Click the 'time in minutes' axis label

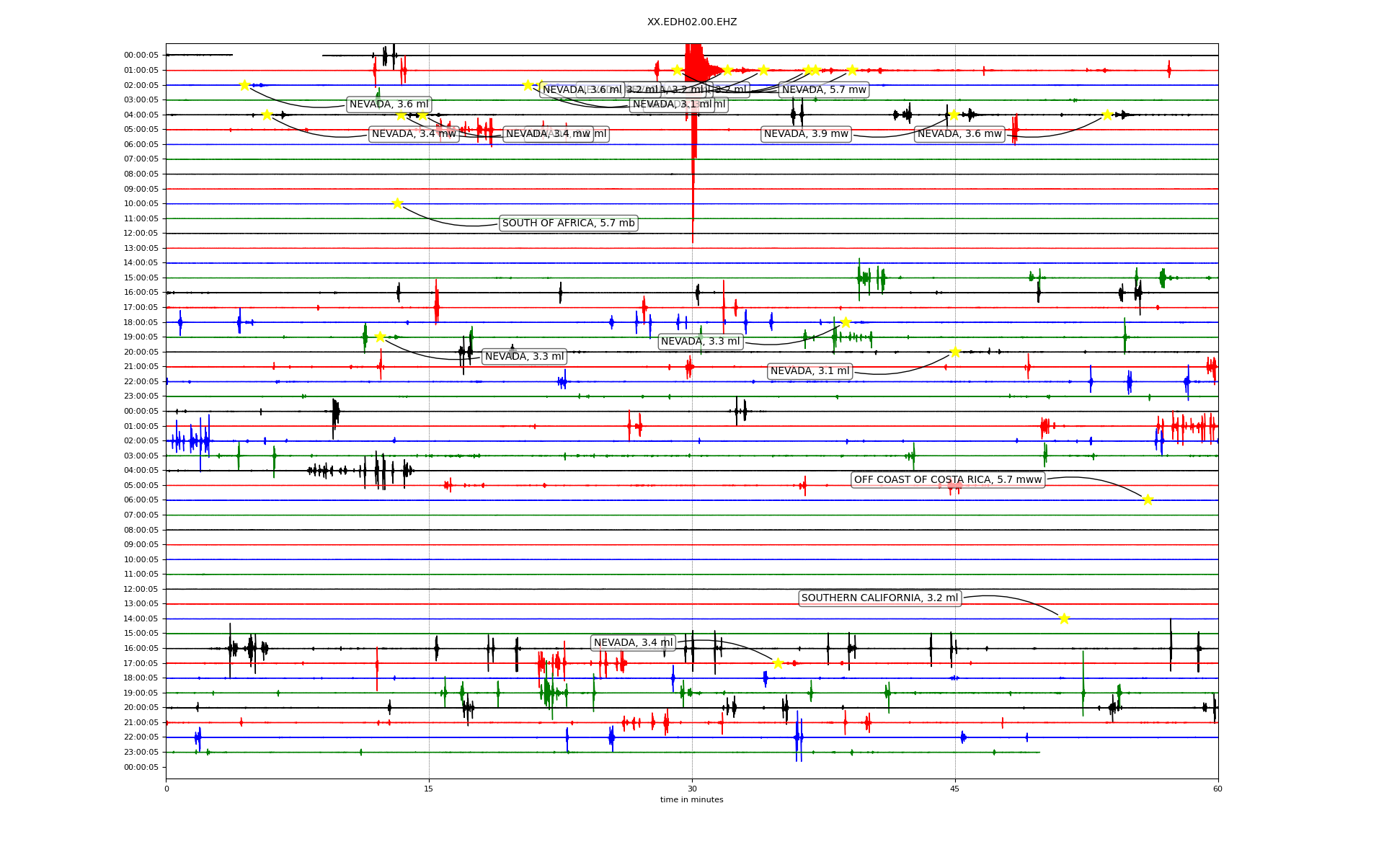tap(691, 799)
